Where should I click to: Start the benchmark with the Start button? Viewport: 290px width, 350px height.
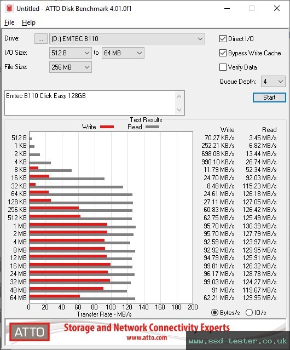pos(269,97)
